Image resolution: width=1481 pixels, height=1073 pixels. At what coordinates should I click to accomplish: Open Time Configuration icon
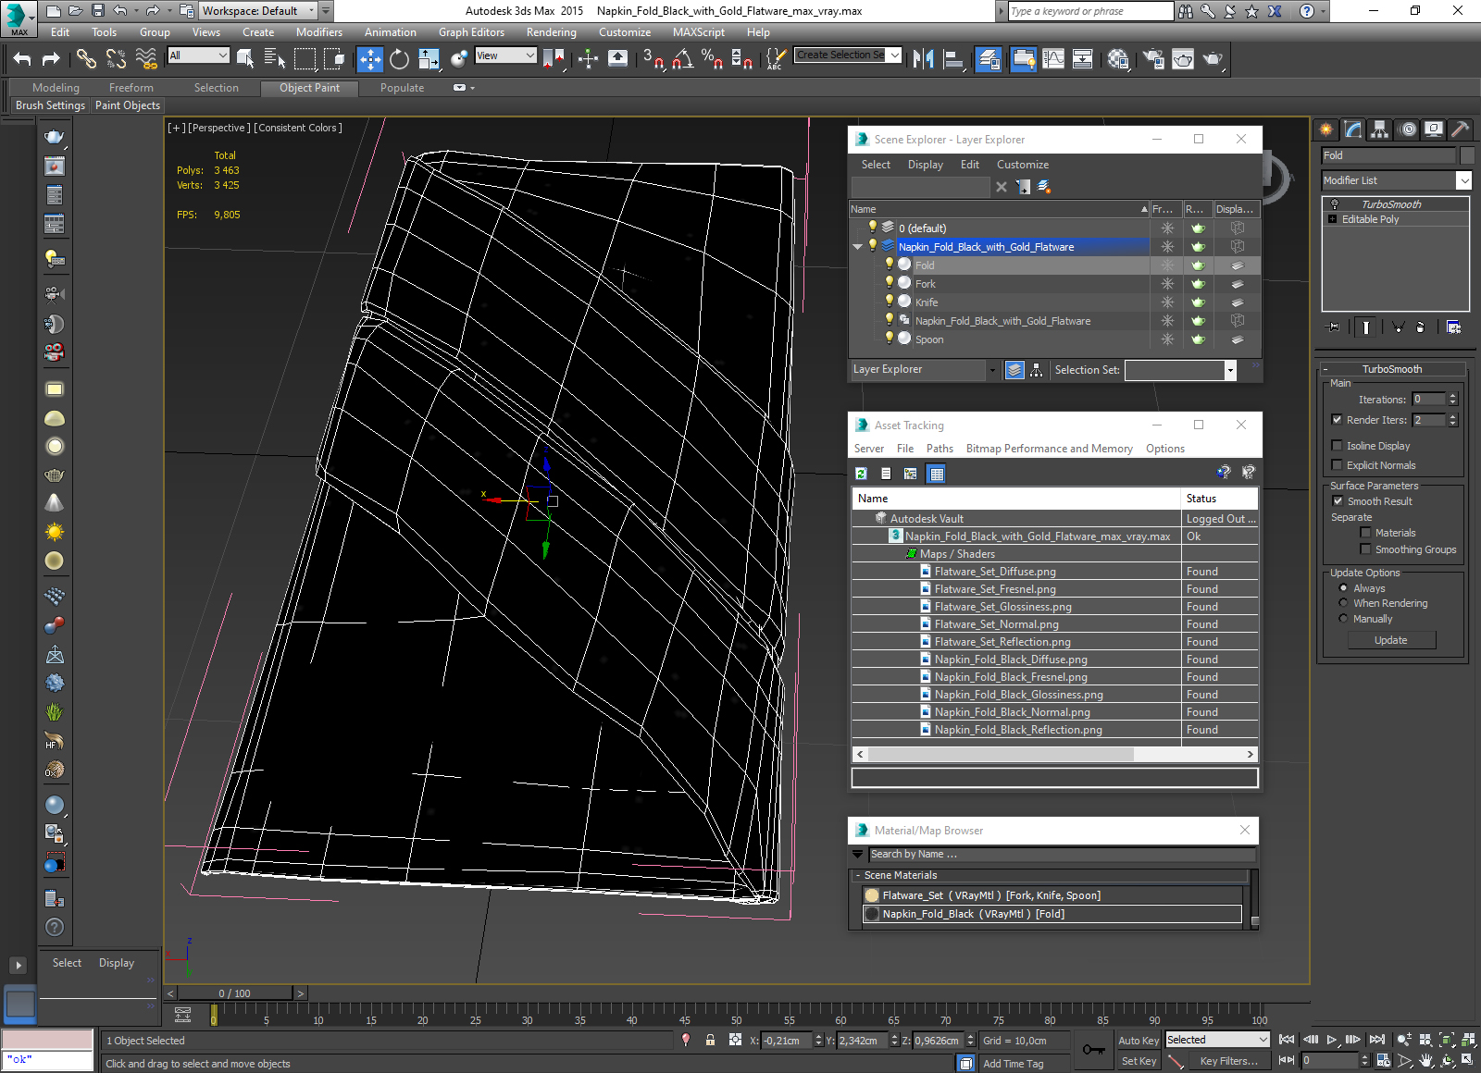[x=1383, y=1061]
